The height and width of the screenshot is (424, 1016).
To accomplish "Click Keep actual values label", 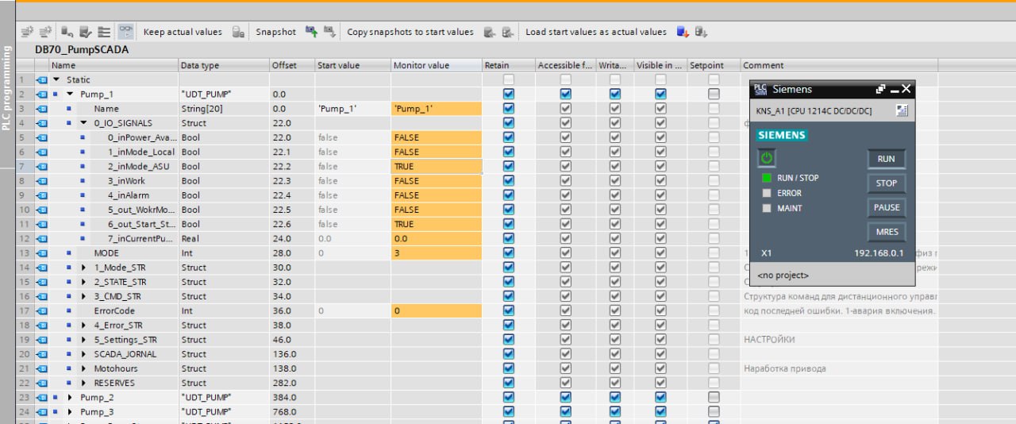I will pos(183,32).
